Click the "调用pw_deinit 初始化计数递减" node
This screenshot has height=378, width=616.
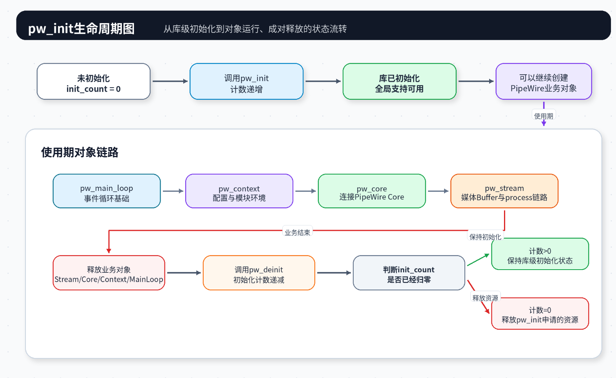pyautogui.click(x=259, y=273)
